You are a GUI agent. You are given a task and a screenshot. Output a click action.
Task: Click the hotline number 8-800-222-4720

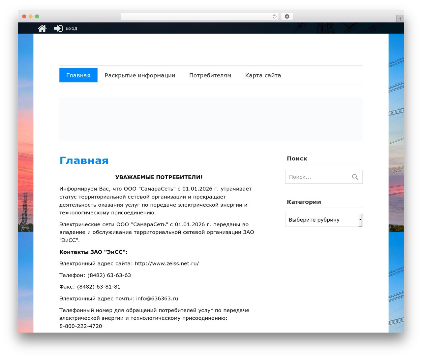pyautogui.click(x=81, y=326)
